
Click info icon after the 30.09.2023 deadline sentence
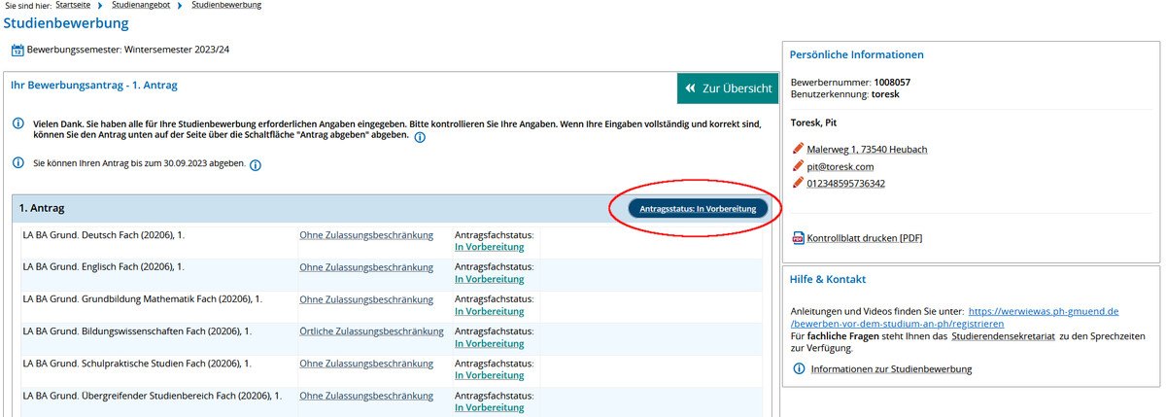click(255, 165)
